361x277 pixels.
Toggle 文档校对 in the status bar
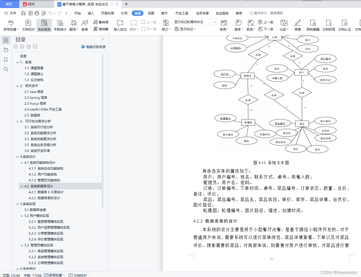tap(78, 275)
